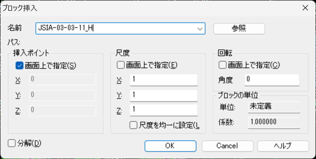
Task: Toggle the 尺度を均一に設定 checkbox
Action: [x=133, y=125]
